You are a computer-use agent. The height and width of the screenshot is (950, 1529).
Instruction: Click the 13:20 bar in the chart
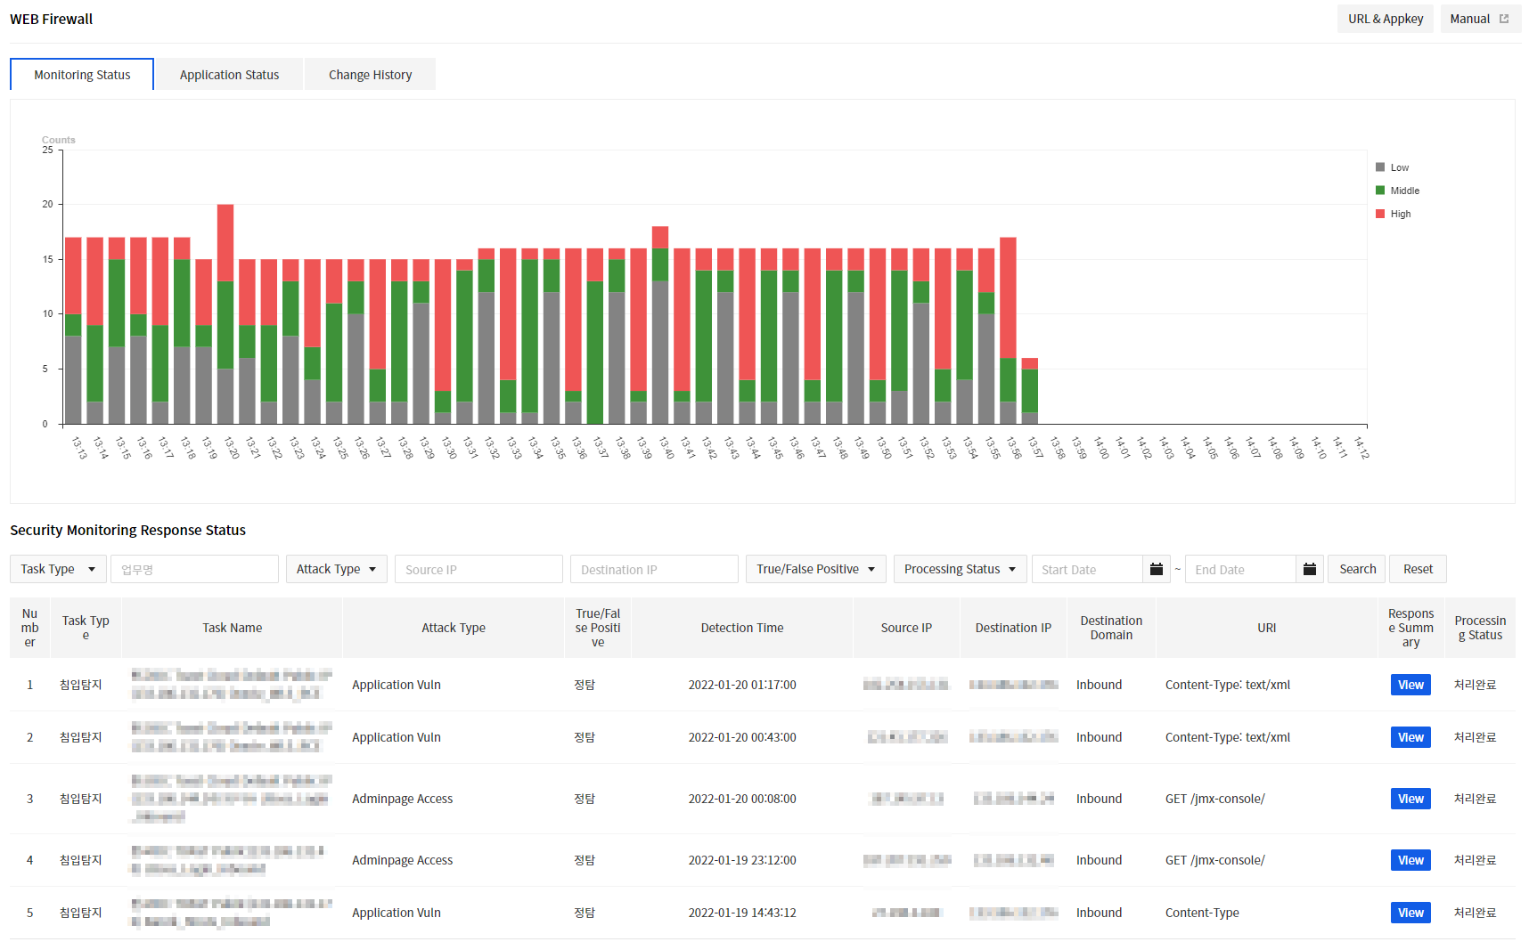click(225, 314)
